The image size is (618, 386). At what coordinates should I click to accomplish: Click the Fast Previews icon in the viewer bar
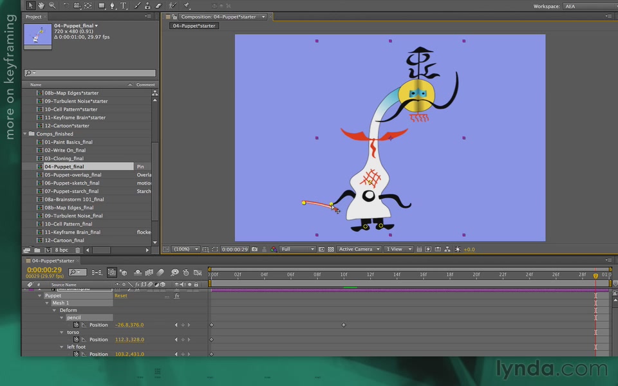coord(428,249)
